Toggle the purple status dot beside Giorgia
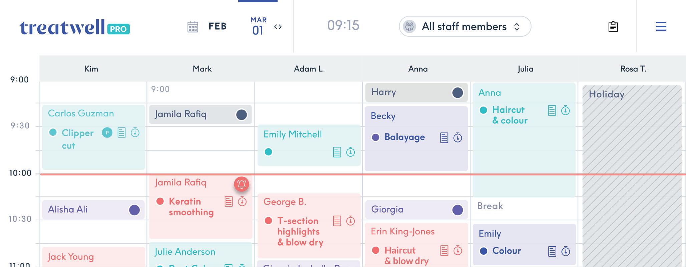Image resolution: width=686 pixels, height=267 pixels. 457,210
